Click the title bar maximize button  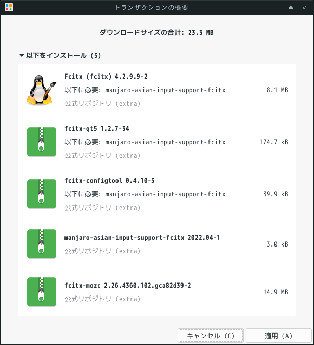click(x=305, y=7)
